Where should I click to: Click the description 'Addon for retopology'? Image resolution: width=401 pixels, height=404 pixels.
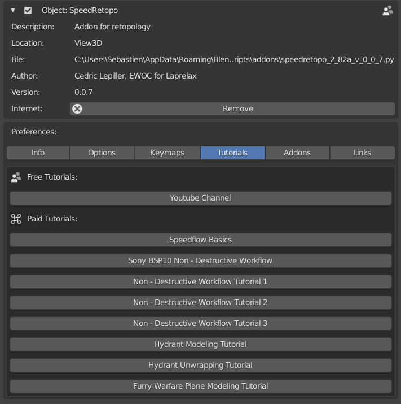[x=112, y=27]
